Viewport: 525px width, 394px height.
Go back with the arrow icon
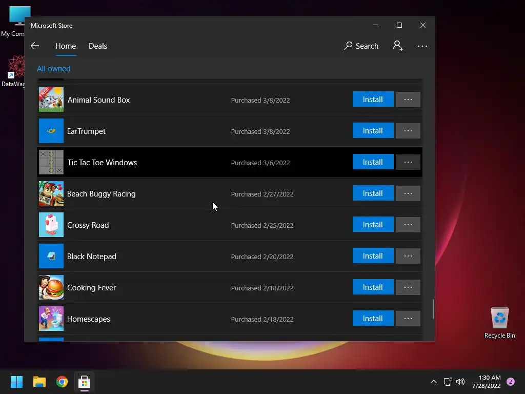(35, 46)
